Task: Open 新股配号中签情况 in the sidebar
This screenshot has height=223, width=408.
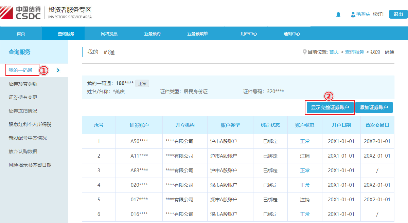Action: (28, 138)
